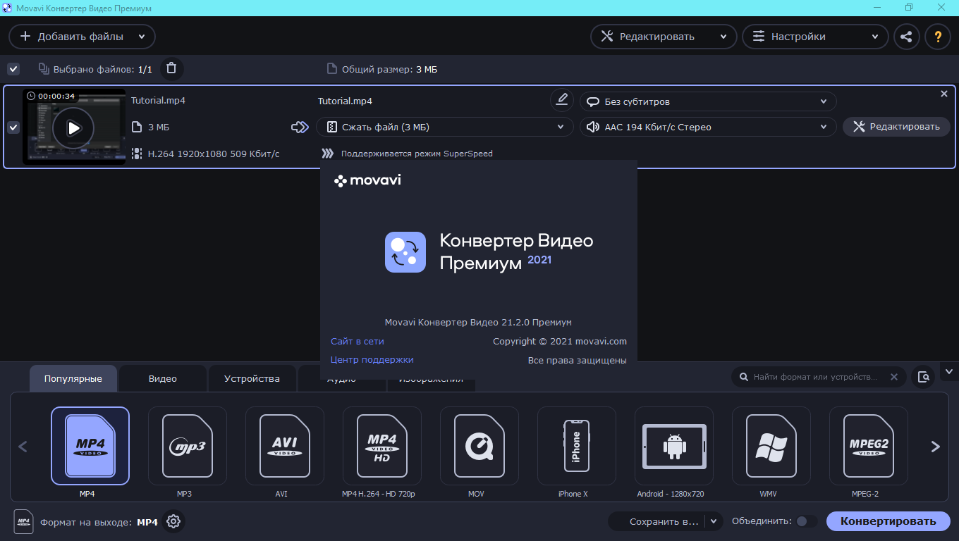Open the Сайт в сети link
This screenshot has height=541, width=959.
click(x=358, y=341)
